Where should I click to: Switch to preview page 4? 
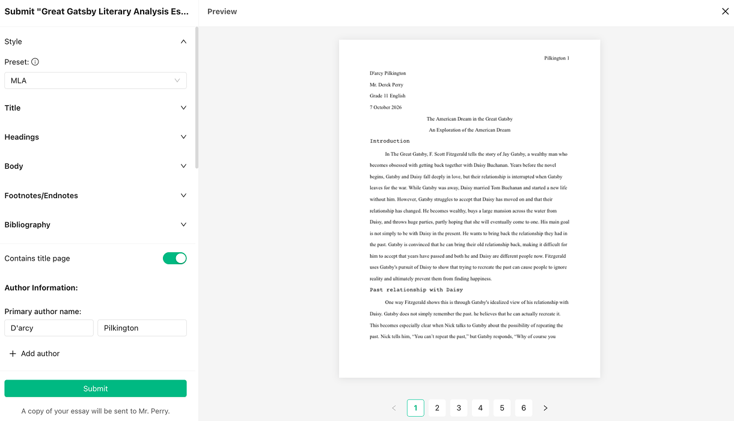pos(480,408)
